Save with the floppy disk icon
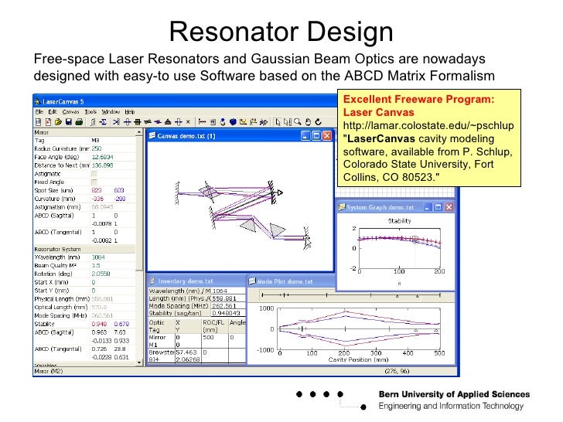The image size is (563, 422). coord(69,122)
